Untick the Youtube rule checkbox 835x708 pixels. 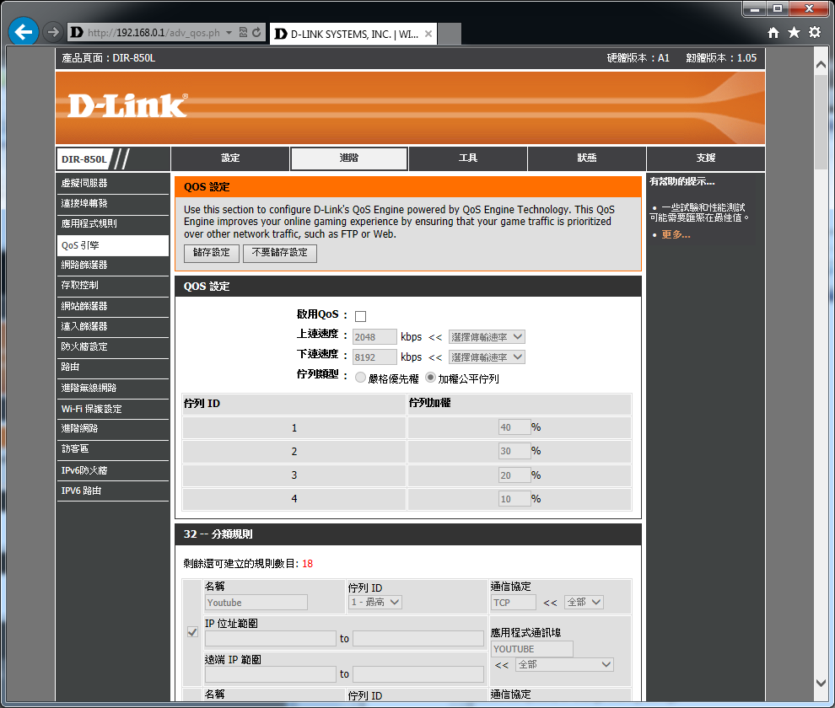coord(192,632)
